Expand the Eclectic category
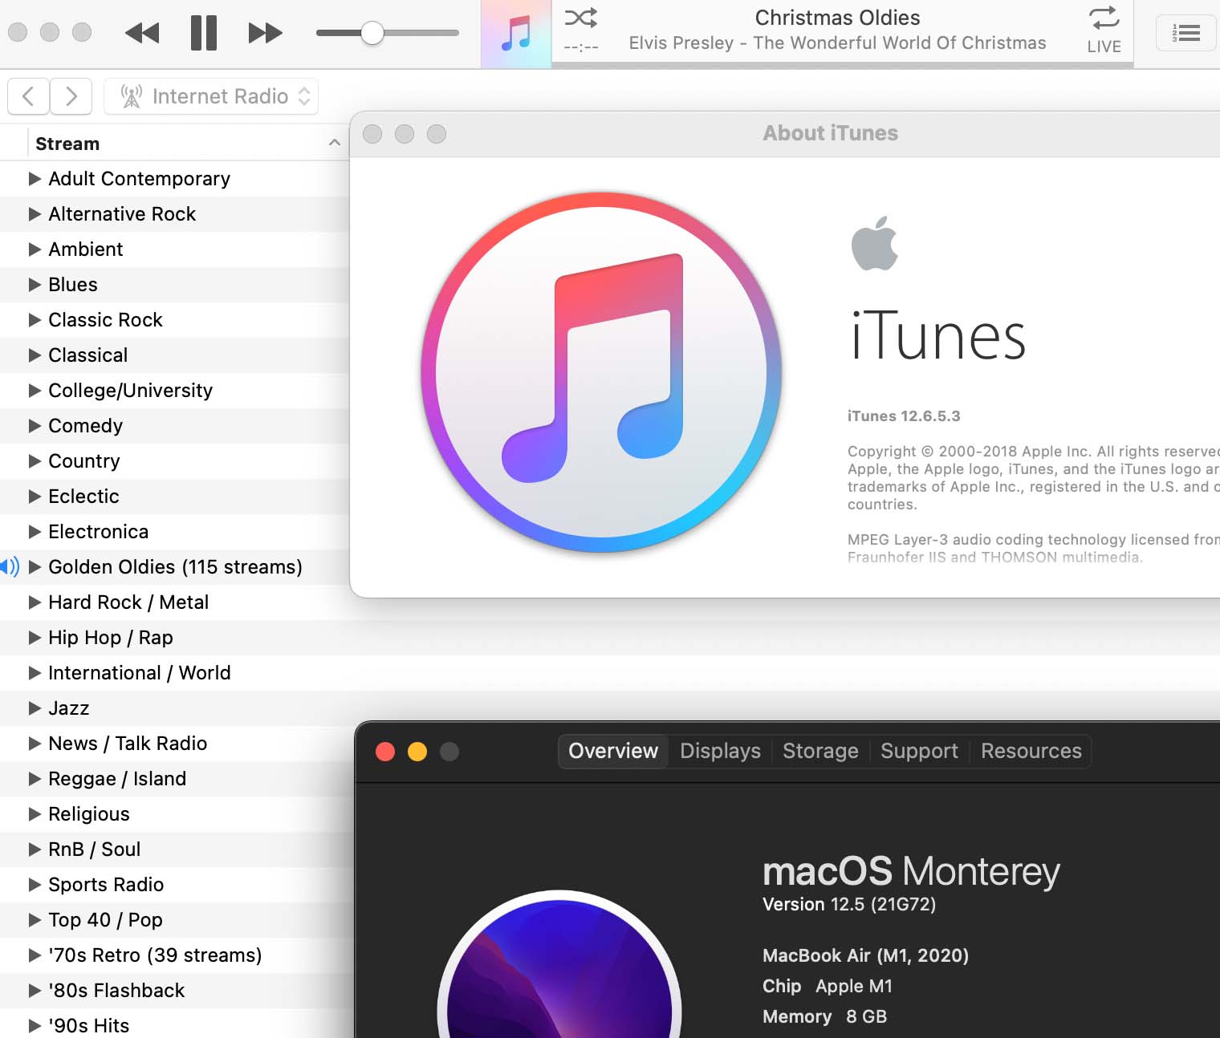Viewport: 1220px width, 1038px height. (35, 497)
